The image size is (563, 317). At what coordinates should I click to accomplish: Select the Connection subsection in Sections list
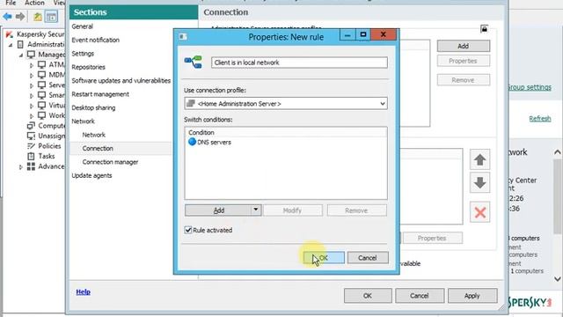click(98, 149)
